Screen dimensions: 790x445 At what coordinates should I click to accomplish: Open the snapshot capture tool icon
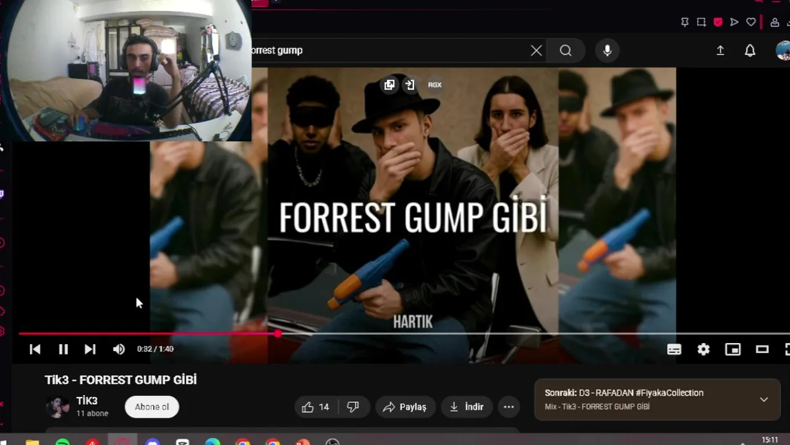pyautogui.click(x=701, y=22)
